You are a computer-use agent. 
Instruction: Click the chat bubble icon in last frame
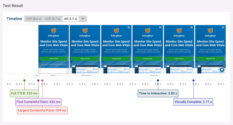coord(222,70)
